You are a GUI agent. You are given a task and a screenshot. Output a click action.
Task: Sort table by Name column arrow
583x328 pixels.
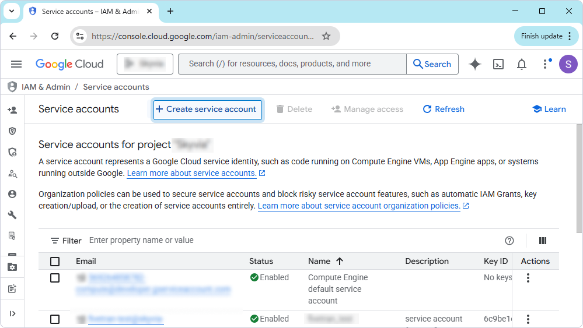pos(340,261)
